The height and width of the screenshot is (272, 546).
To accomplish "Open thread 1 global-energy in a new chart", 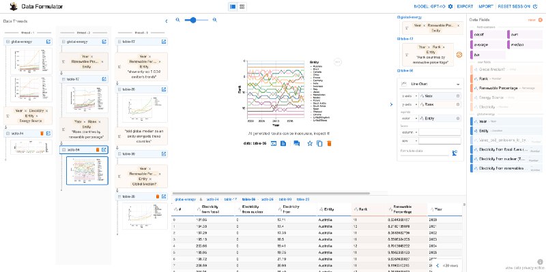I will (x=48, y=42).
